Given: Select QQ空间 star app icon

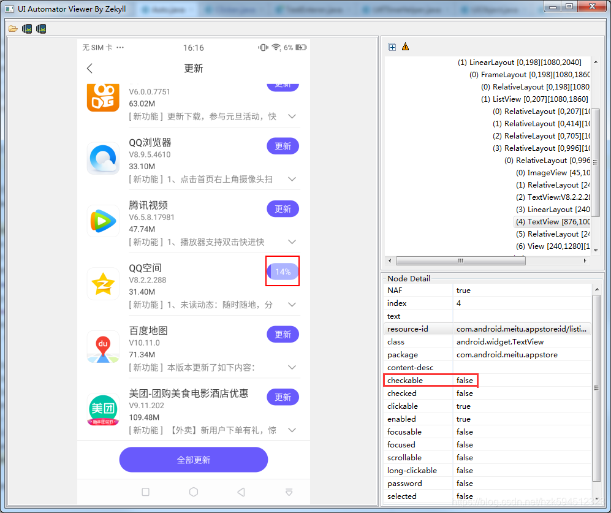Looking at the screenshot, I should coord(103,284).
